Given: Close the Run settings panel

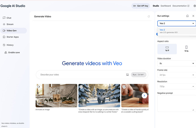Looking at the screenshot, I should coord(193,16).
